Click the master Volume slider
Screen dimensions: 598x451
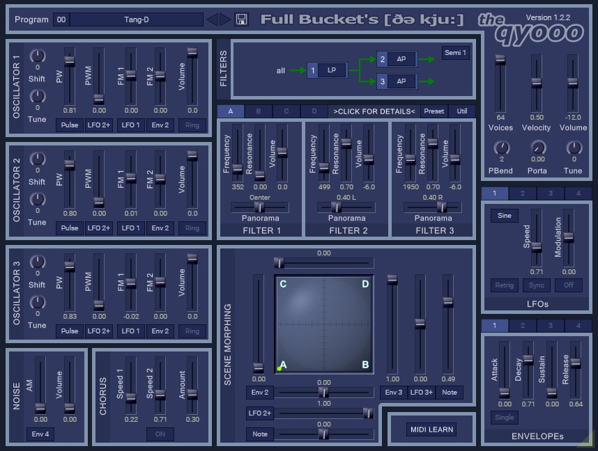[x=572, y=84]
